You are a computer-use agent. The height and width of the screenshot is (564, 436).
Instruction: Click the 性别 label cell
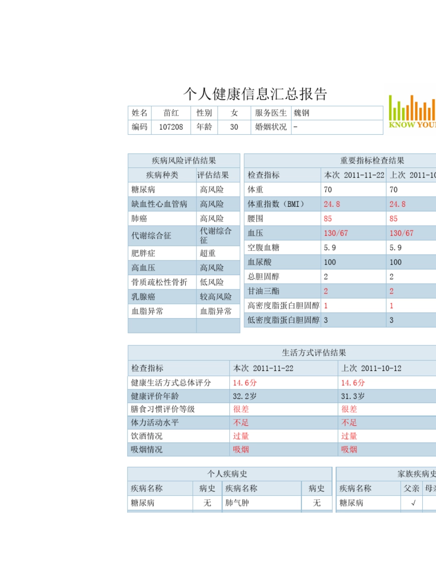tap(204, 113)
